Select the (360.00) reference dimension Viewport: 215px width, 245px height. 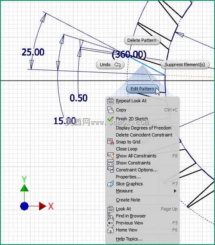click(x=129, y=54)
